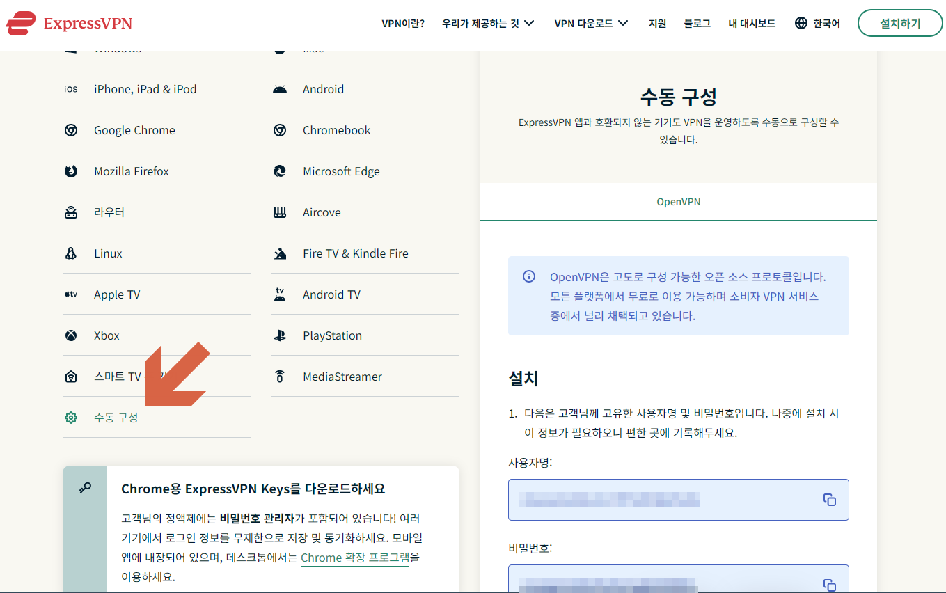Select the Android setup option
The height and width of the screenshot is (593, 946).
[365, 89]
